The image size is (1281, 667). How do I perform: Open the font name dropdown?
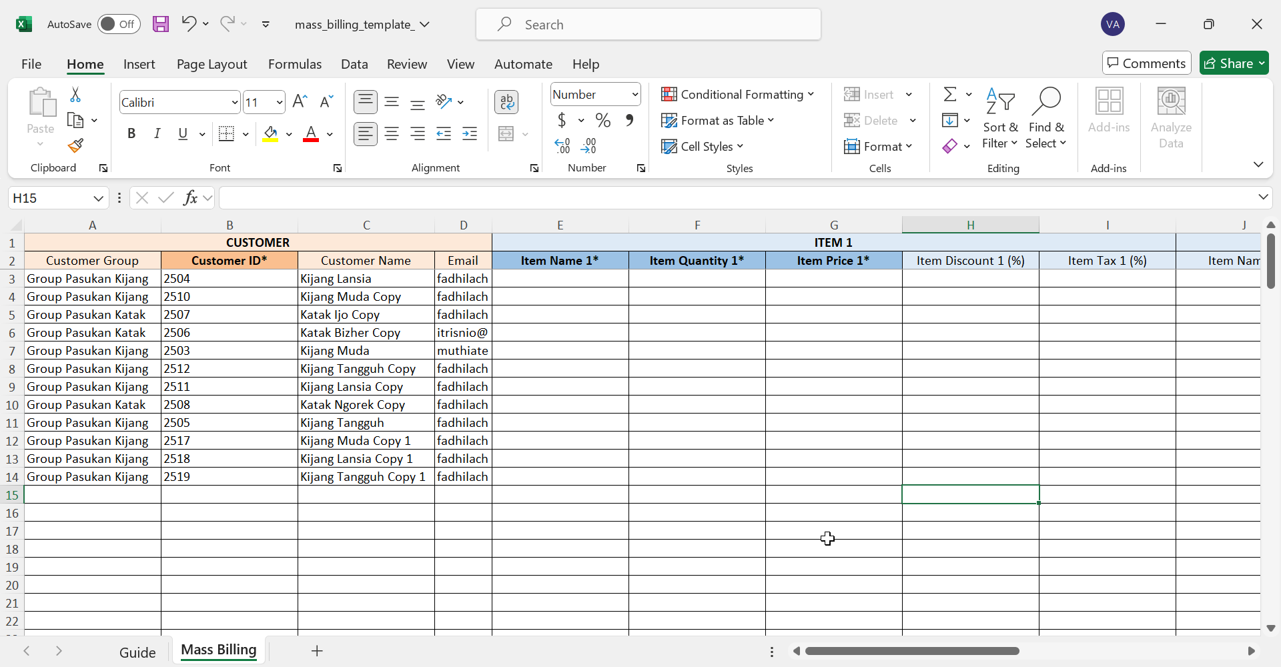point(234,103)
